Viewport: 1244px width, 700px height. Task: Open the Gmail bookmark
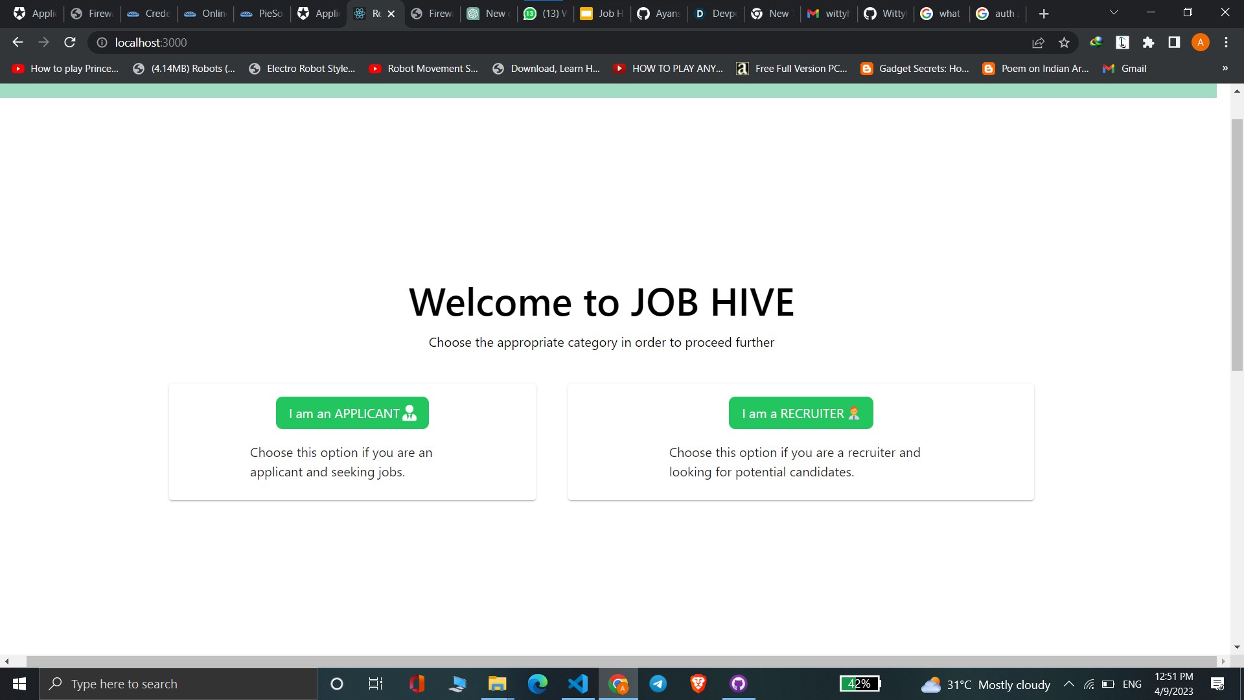click(1125, 68)
